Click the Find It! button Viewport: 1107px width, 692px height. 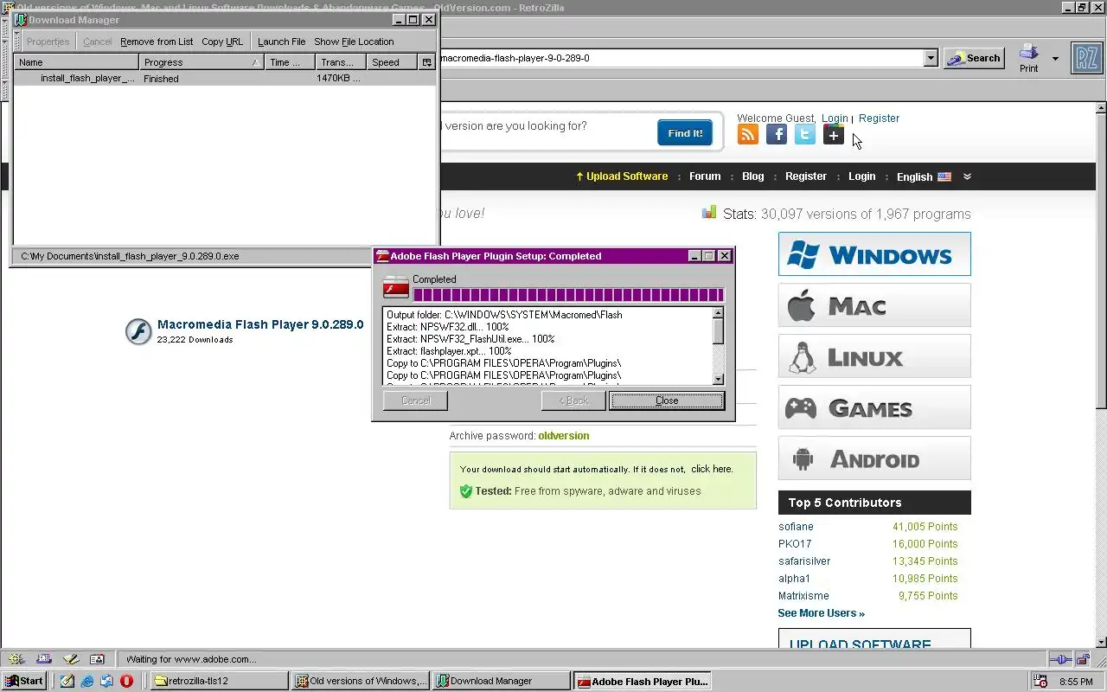point(685,133)
